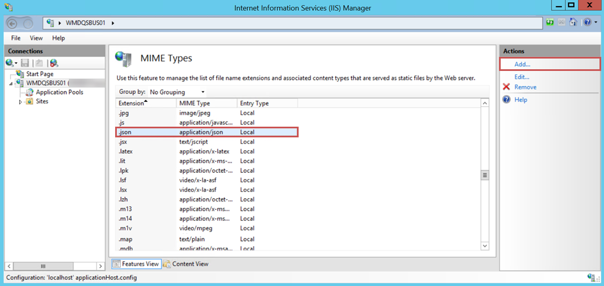
Task: Click Edit... in Actions pane
Action: 522,77
